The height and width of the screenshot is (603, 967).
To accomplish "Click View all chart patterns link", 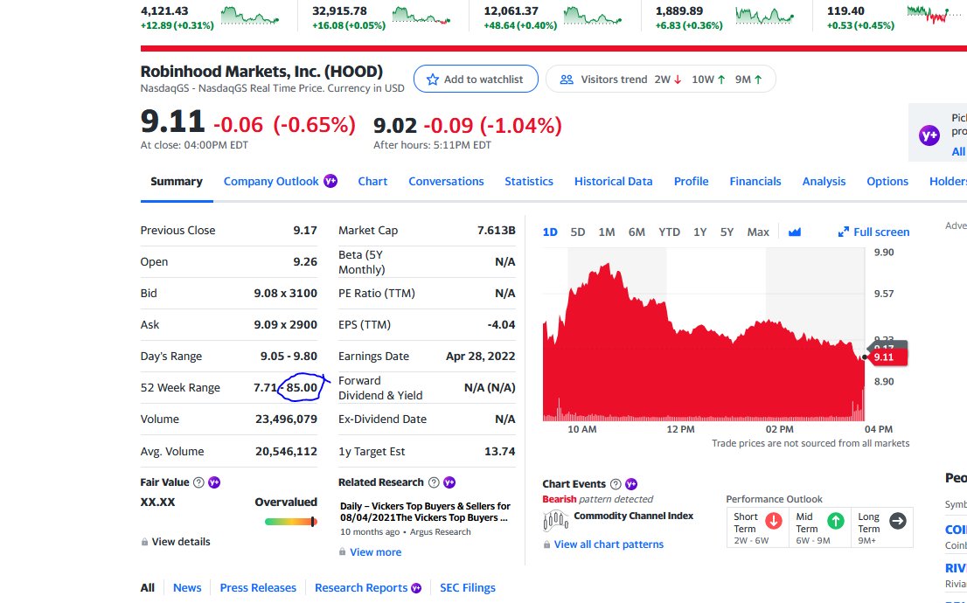I will tap(609, 544).
